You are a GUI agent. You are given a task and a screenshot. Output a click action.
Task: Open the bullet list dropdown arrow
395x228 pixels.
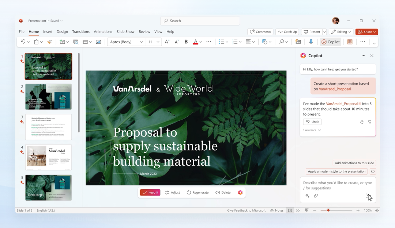click(x=227, y=42)
